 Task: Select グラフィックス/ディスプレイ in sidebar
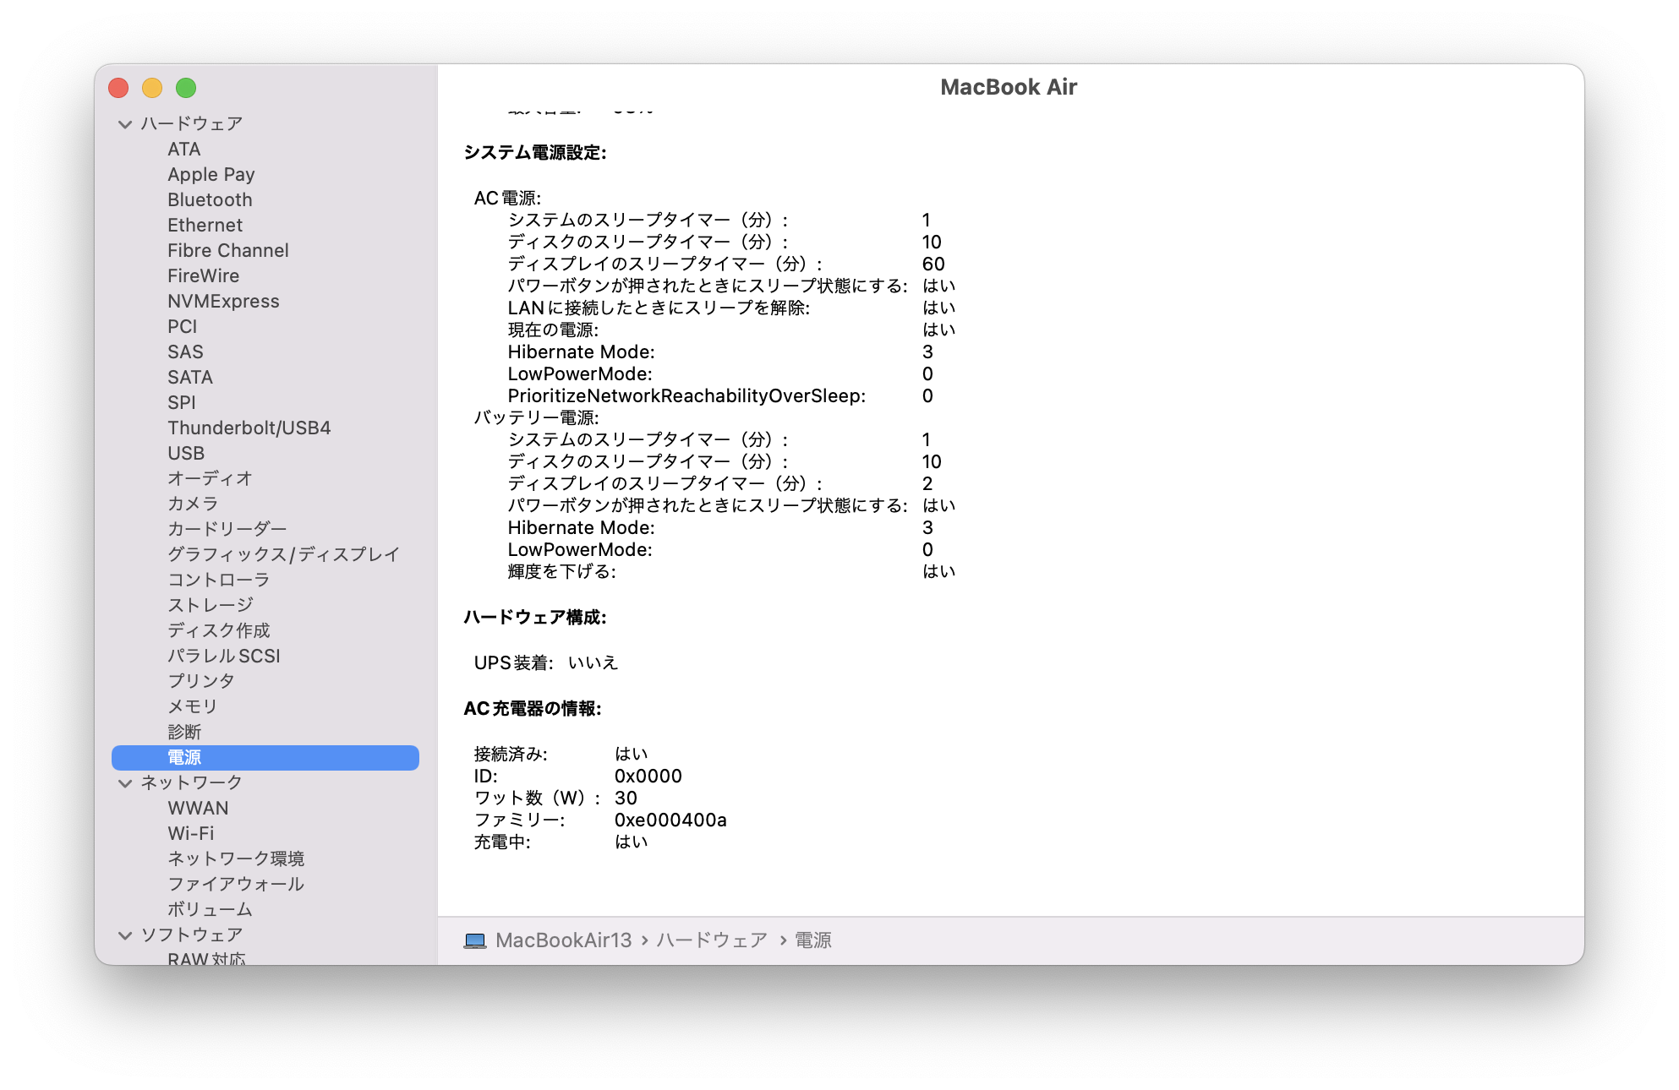(x=283, y=555)
